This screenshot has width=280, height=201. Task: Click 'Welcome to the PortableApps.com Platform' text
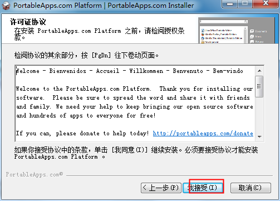83,89
